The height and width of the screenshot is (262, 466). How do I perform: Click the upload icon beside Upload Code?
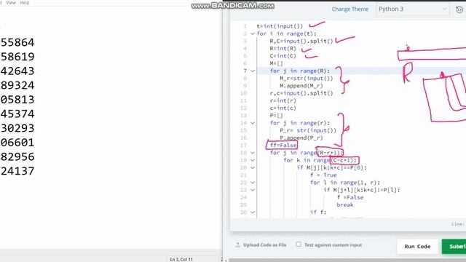click(x=238, y=245)
